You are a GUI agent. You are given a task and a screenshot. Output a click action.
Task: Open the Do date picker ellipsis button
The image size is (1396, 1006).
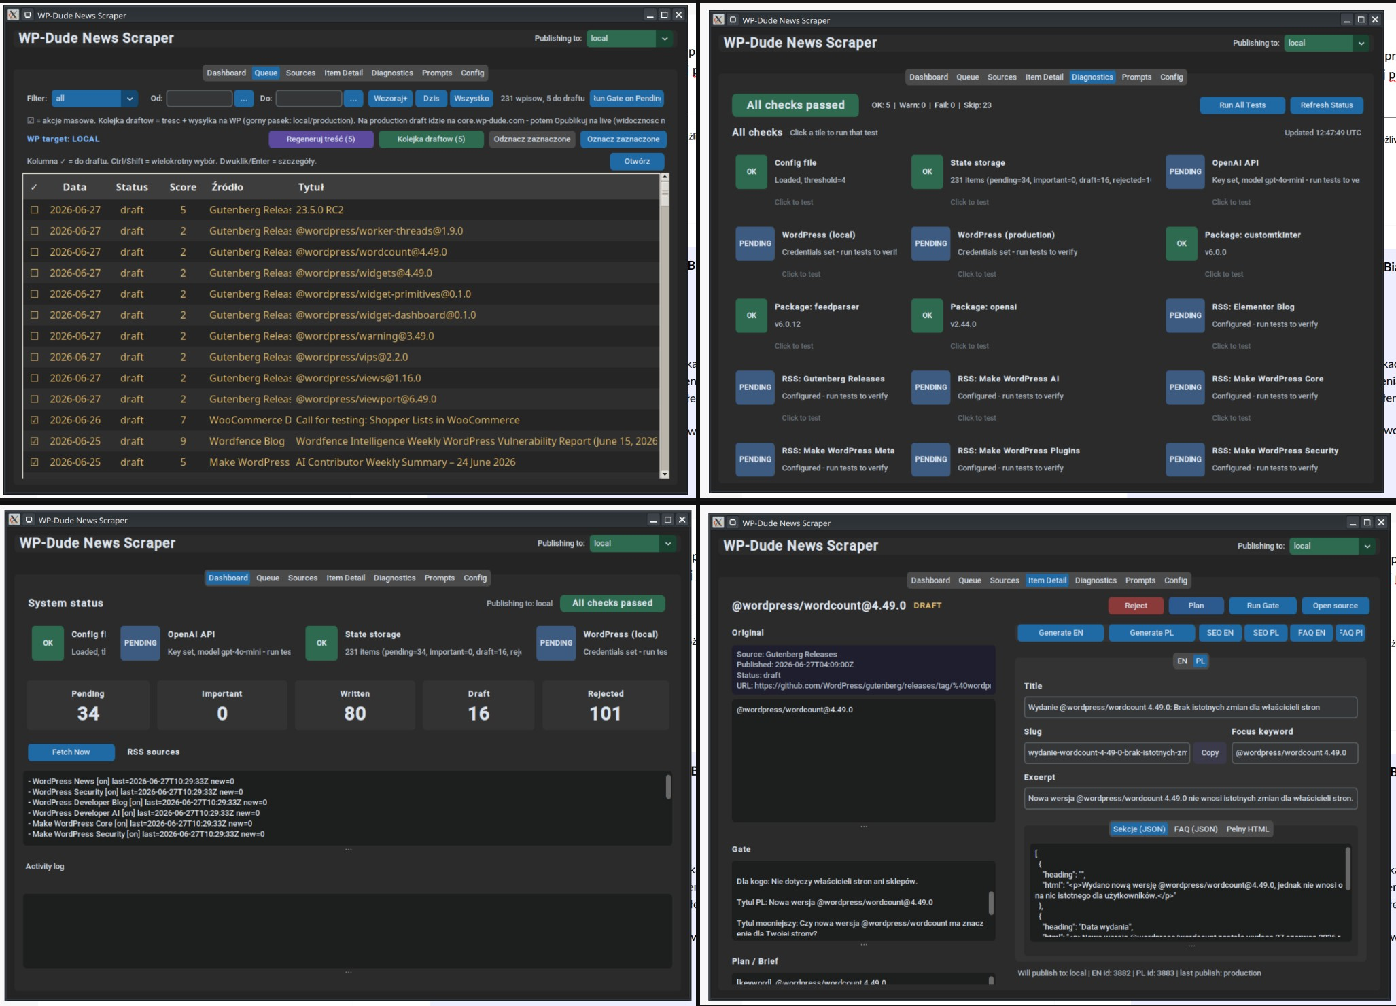coord(353,99)
